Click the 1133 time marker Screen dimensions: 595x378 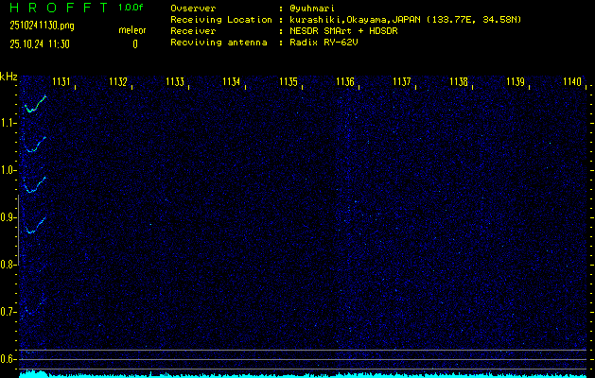coord(175,82)
